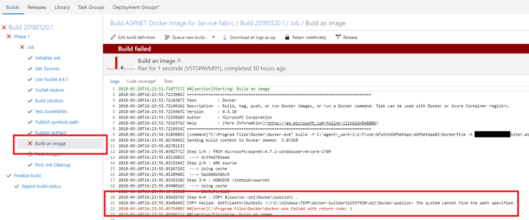
Task: Switch to the Code coverage* tab
Action: pyautogui.click(x=142, y=81)
